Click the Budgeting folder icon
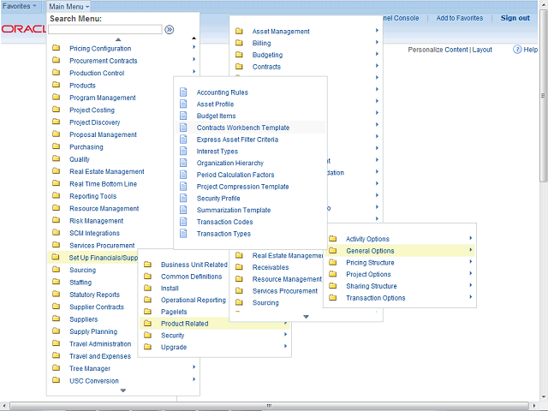This screenshot has height=411, width=548. click(x=239, y=55)
